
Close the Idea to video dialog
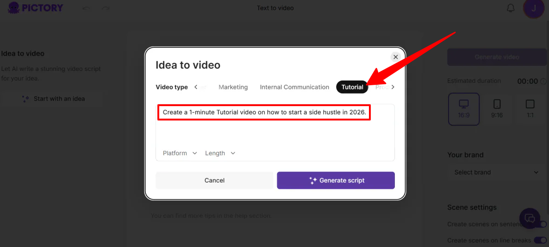tap(396, 57)
